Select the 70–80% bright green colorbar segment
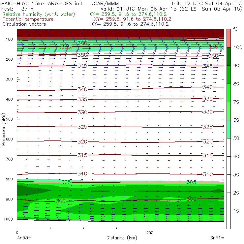 point(229,93)
